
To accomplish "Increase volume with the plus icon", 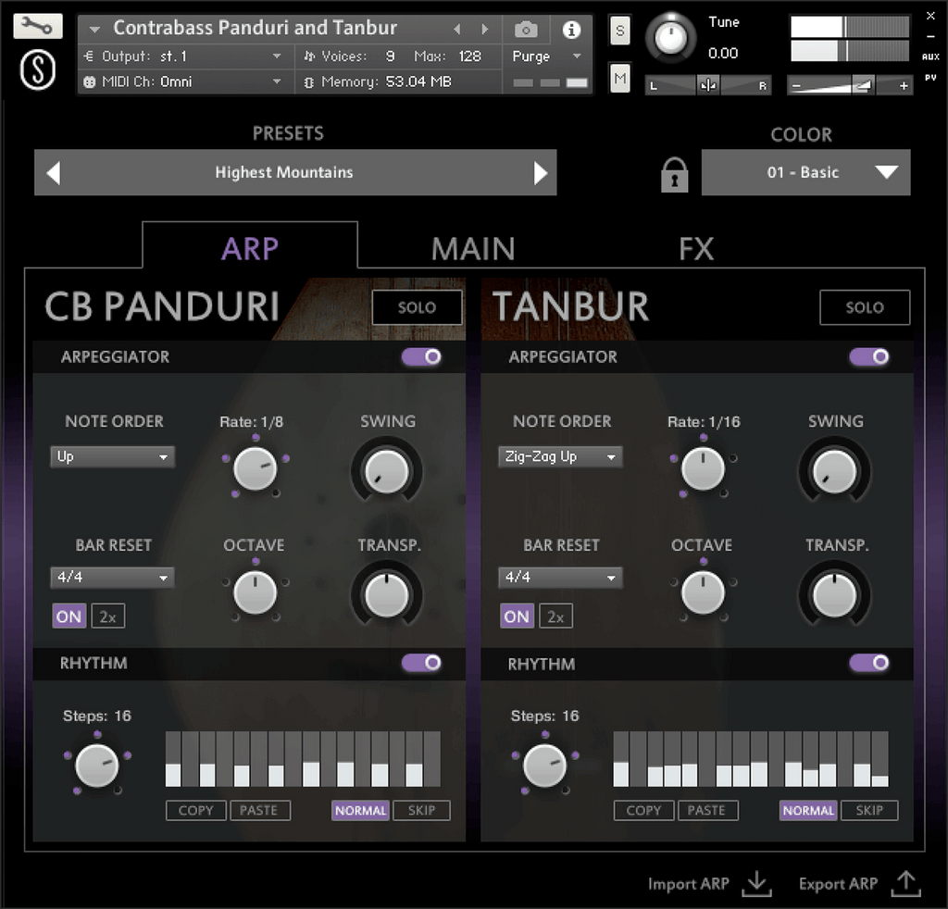I will tap(904, 86).
